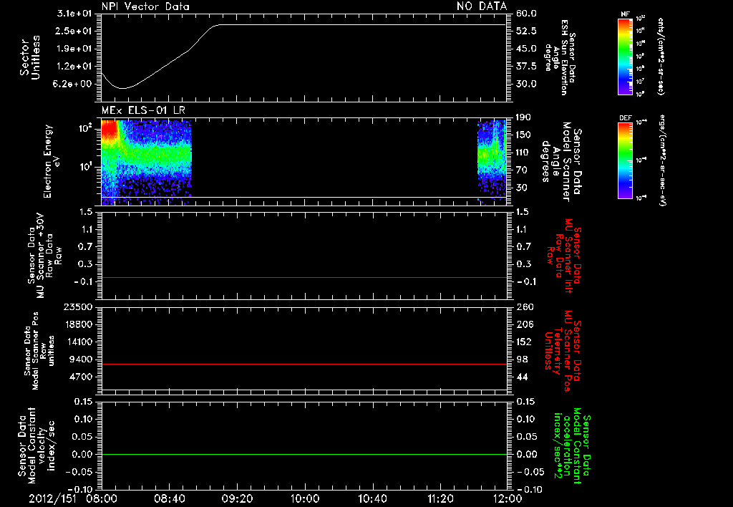Viewport: 733px width, 507px height.
Task: Select the "NPI Vector Data" panel title
Action: coord(145,6)
